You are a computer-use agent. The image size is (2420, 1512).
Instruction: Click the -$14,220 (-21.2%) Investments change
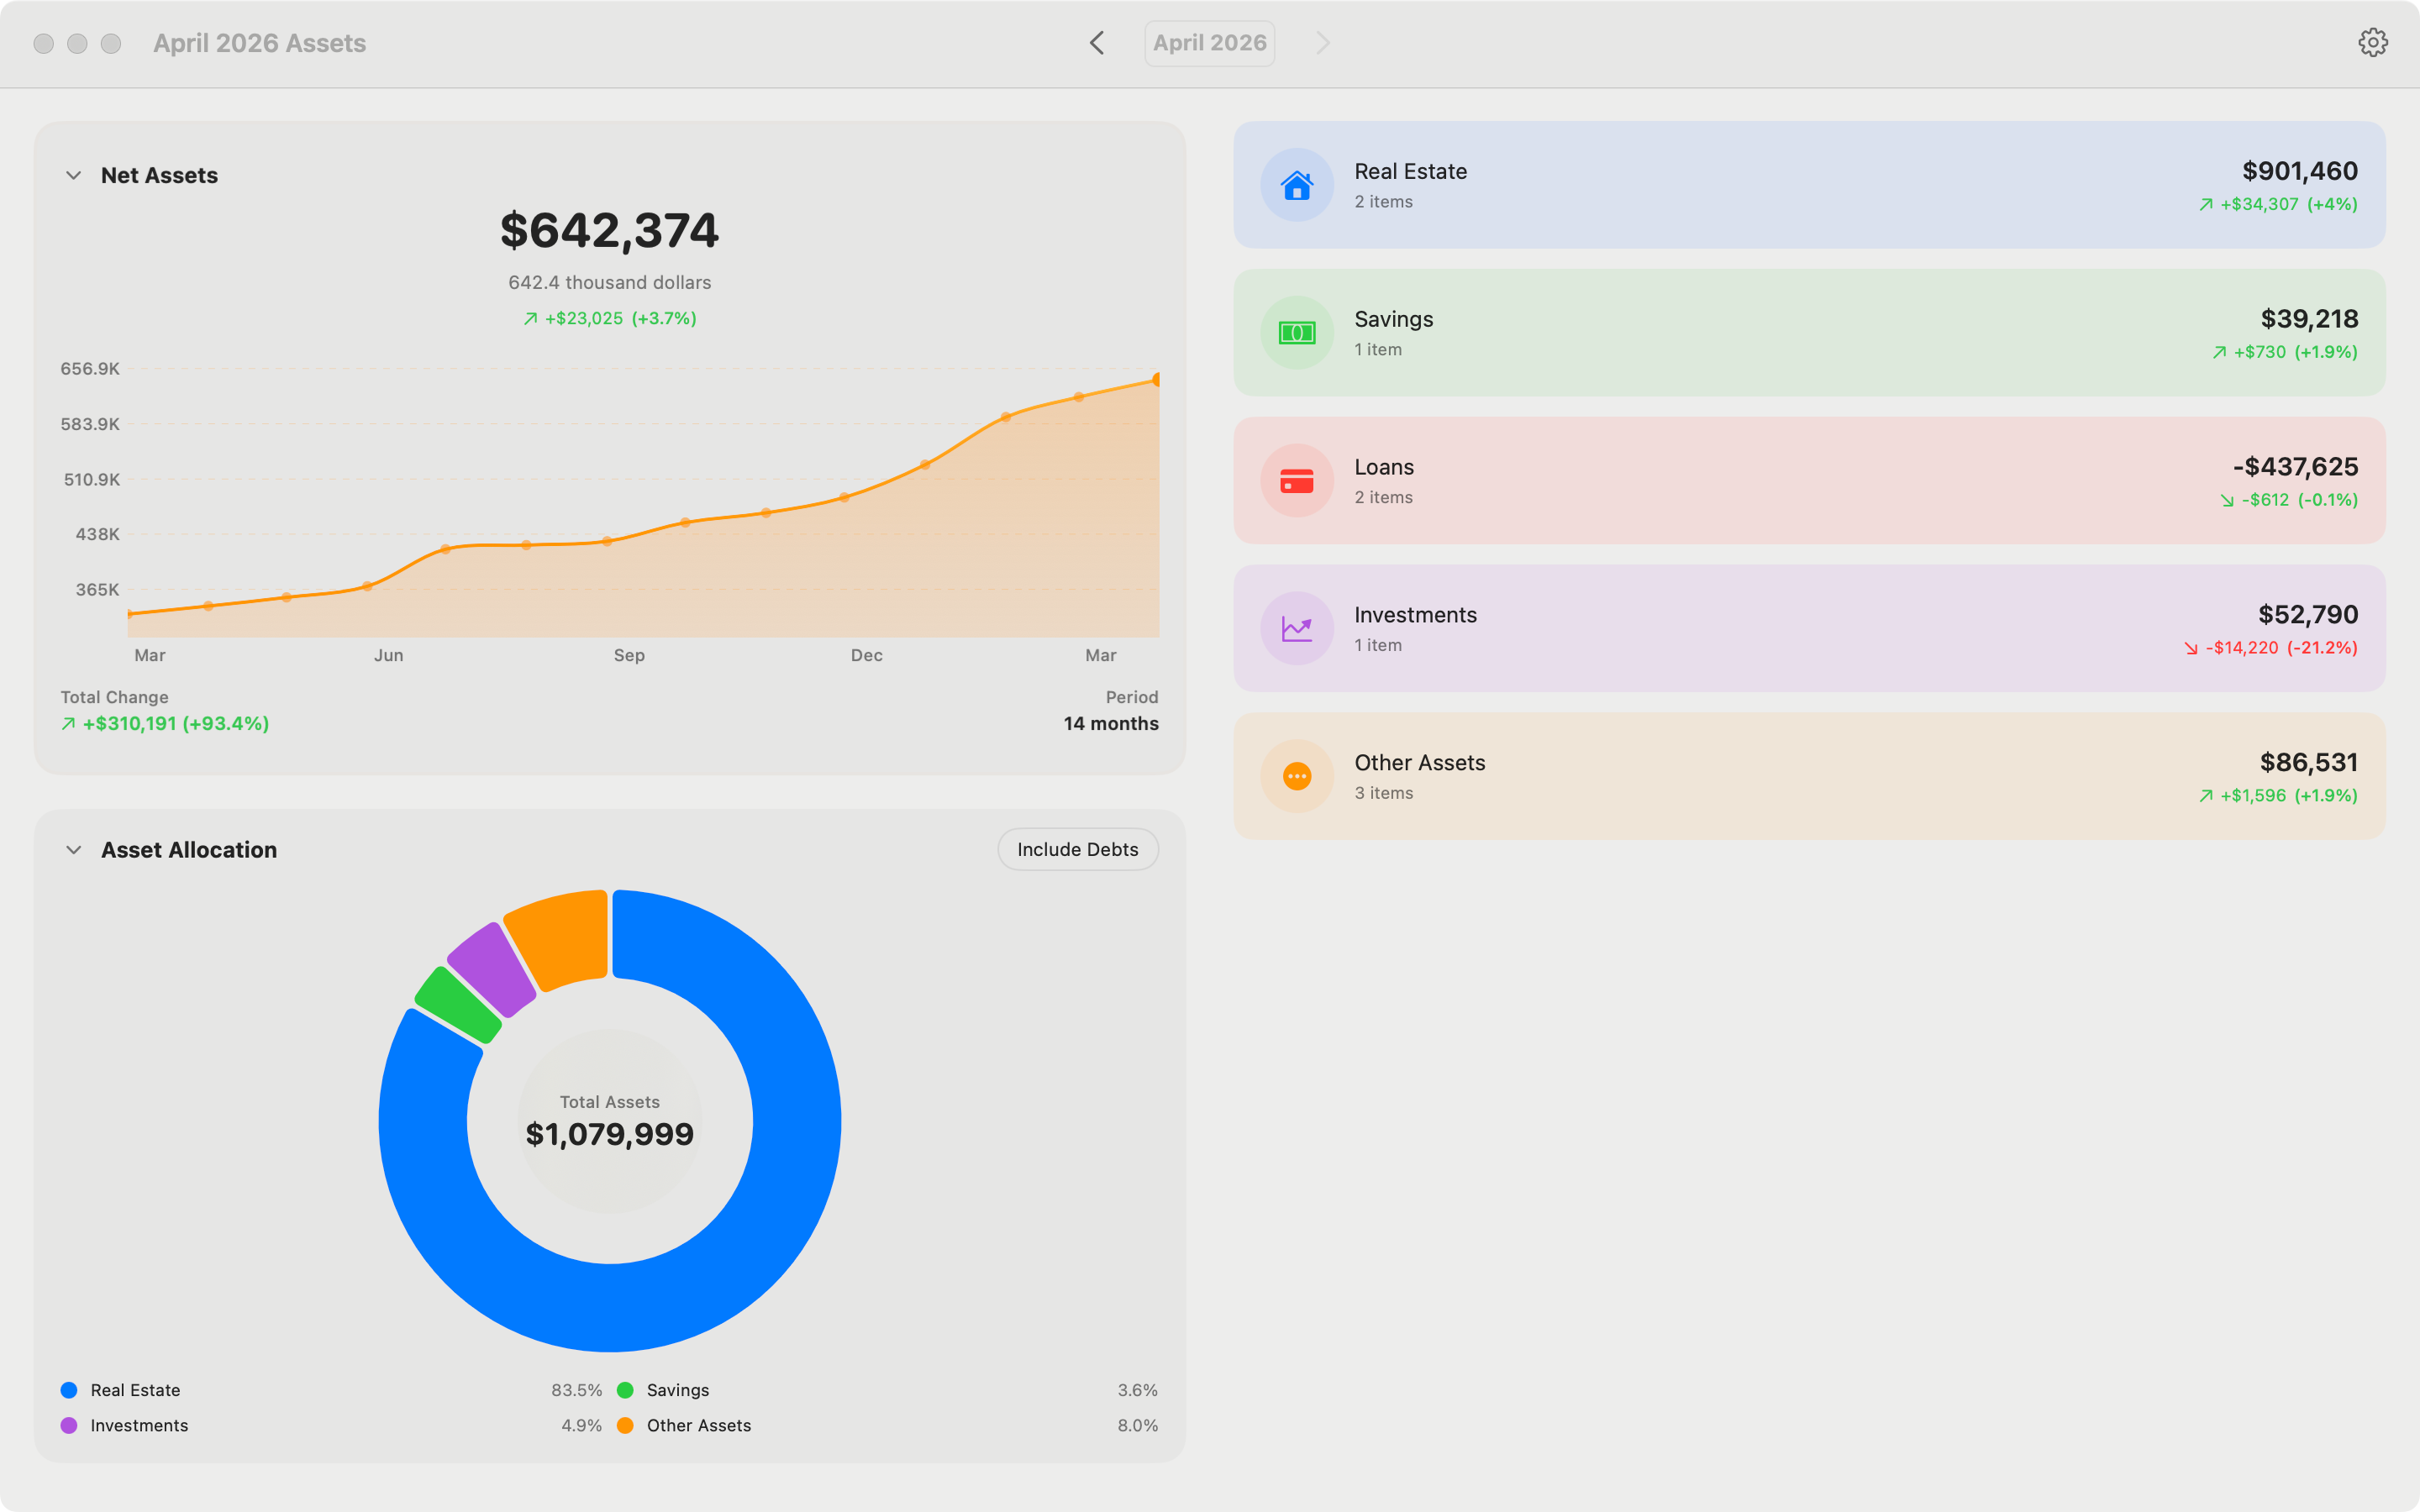click(x=2270, y=648)
